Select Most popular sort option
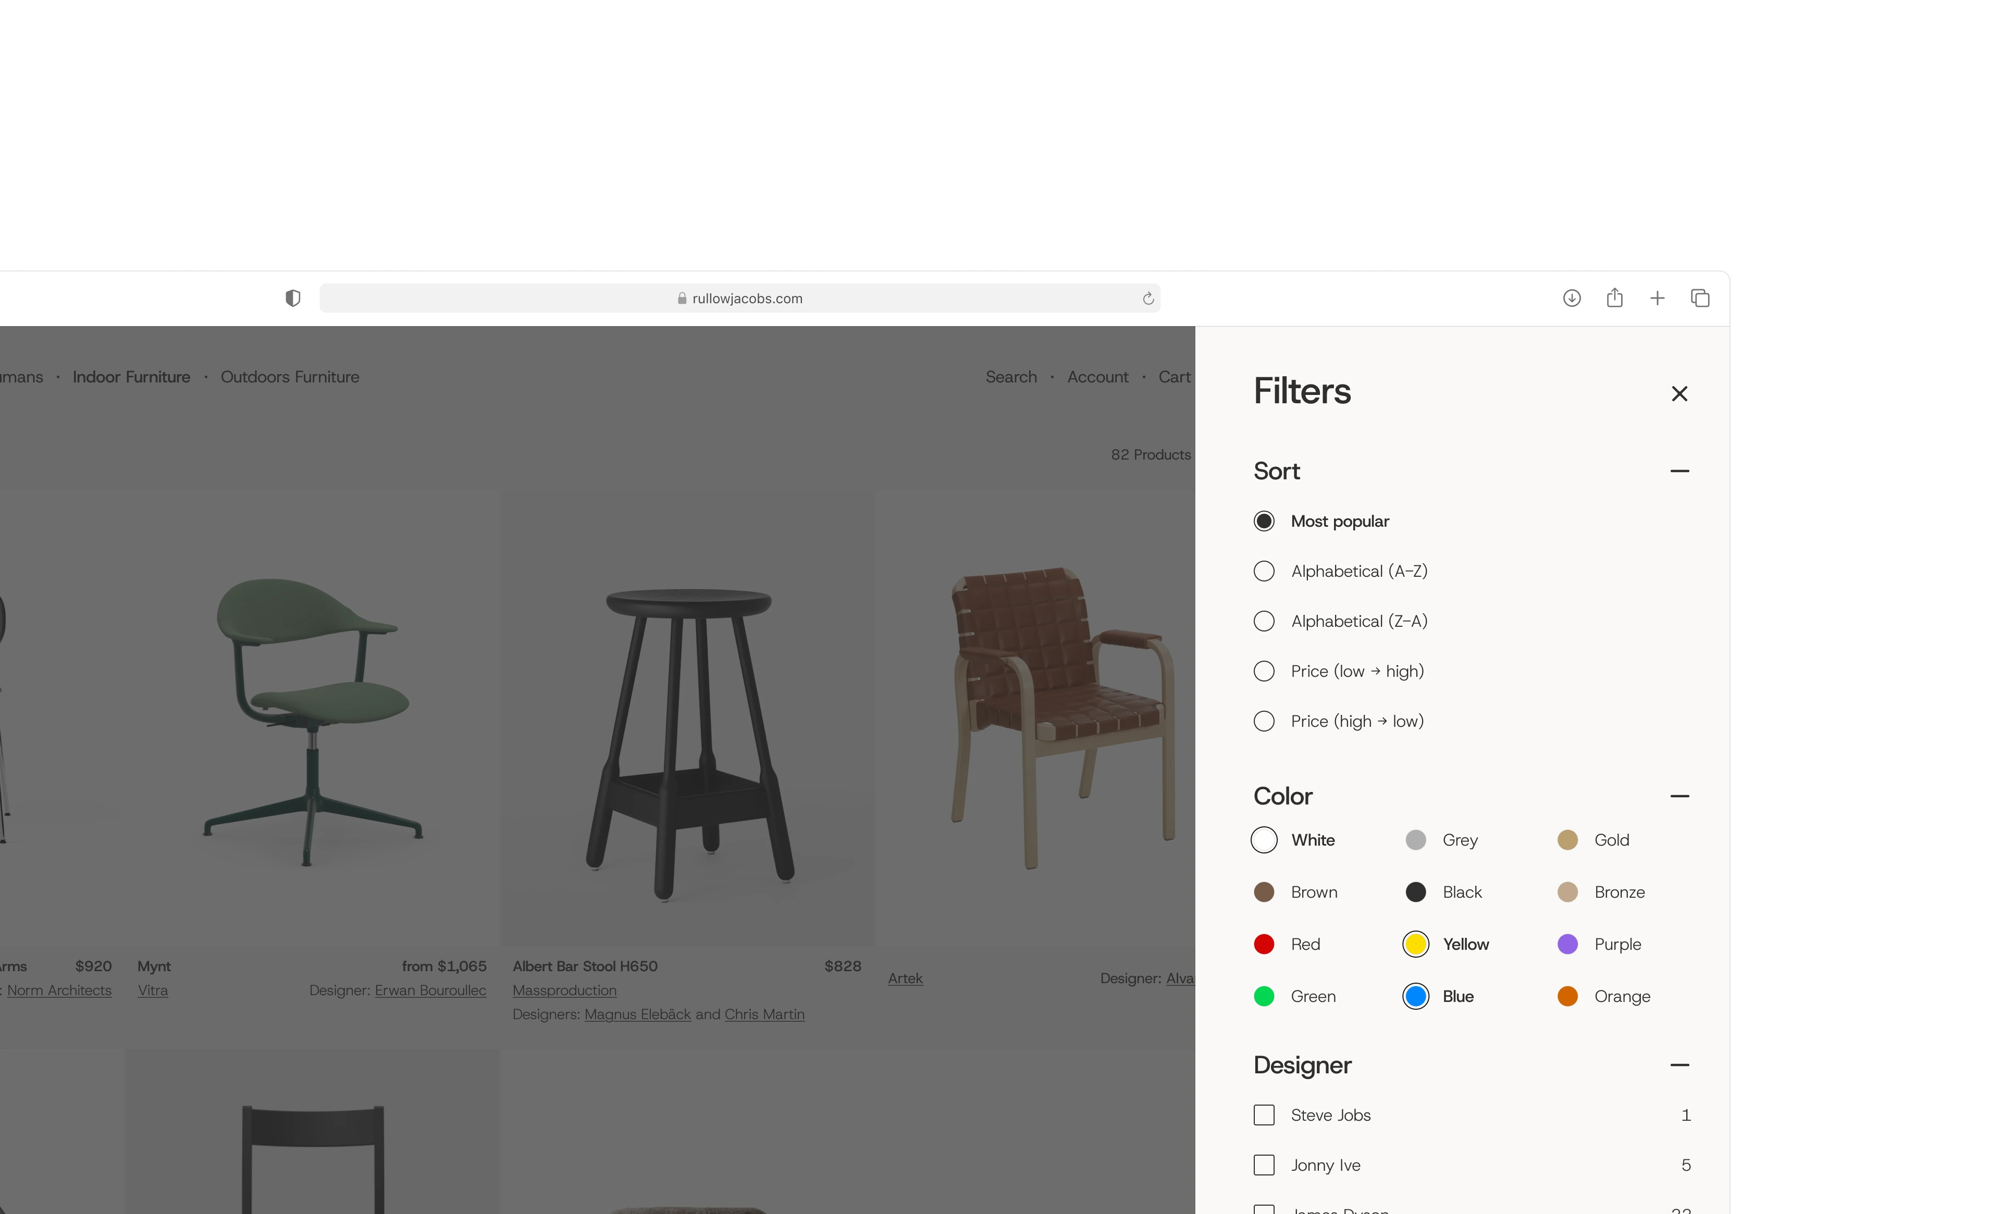The height and width of the screenshot is (1214, 2001). 1321,522
